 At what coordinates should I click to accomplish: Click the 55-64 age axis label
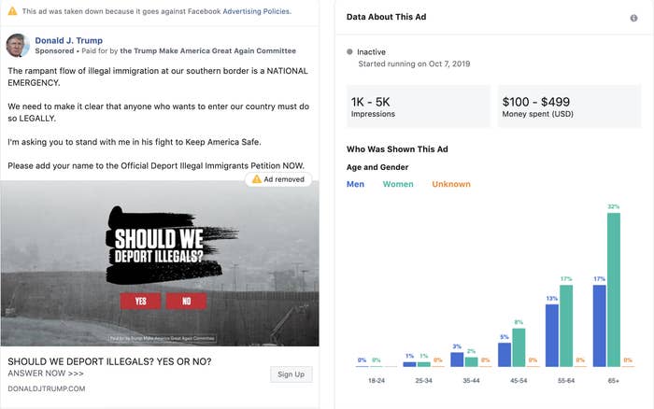(566, 381)
